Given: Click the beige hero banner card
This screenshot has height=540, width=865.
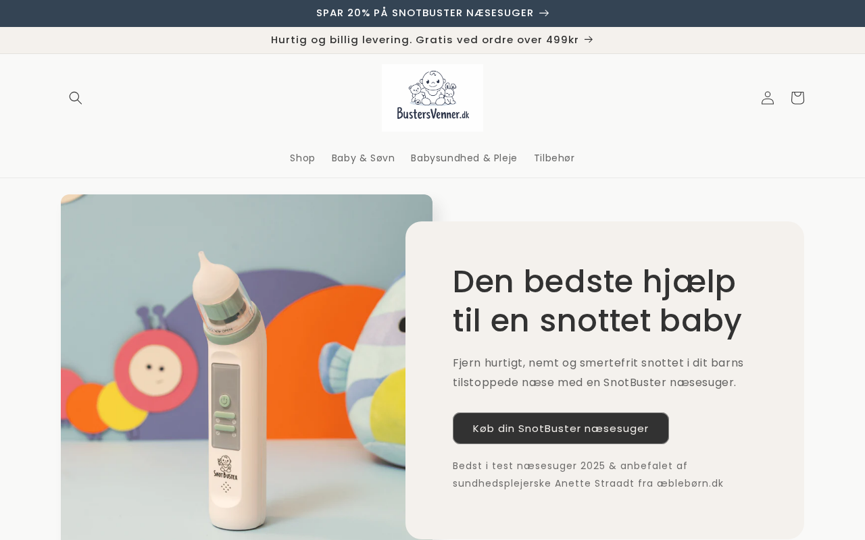Looking at the screenshot, I should [605, 380].
